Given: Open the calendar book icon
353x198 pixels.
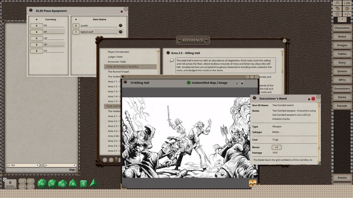Looking at the screenshot, I should point(338,9).
